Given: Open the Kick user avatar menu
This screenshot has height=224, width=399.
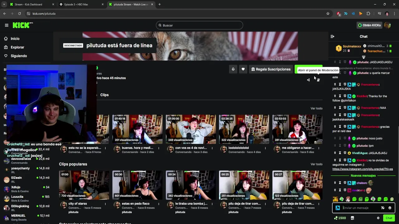Looking at the screenshot, I should (387, 25).
